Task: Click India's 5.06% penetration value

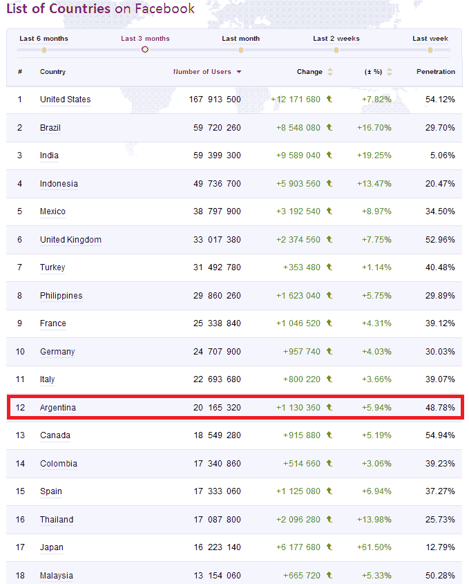Action: (443, 156)
